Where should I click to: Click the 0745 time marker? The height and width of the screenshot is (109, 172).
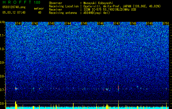(84, 23)
